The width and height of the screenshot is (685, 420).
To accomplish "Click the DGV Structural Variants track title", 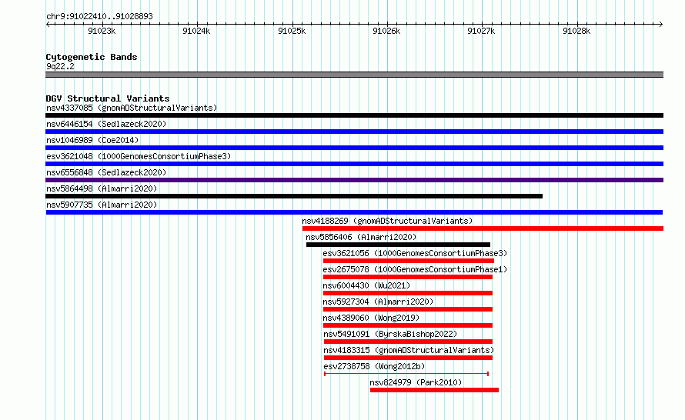I will pyautogui.click(x=108, y=98).
